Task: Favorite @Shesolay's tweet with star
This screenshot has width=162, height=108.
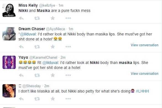Action: (53, 99)
